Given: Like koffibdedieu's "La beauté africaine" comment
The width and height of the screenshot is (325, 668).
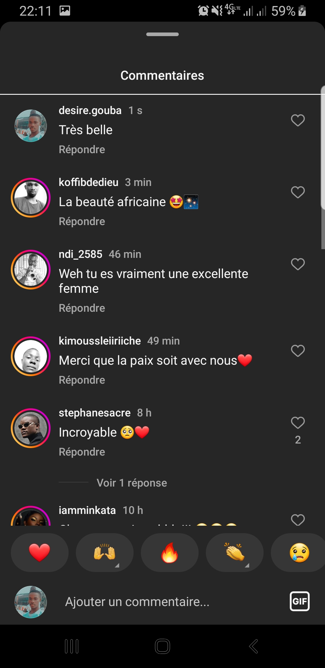Looking at the screenshot, I should (298, 192).
